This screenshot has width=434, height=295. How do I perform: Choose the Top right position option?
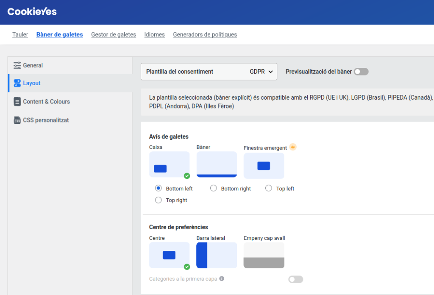159,200
